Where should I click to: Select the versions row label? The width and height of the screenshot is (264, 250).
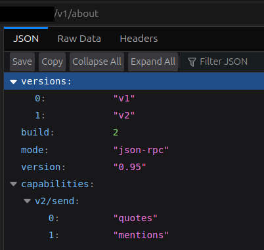46,81
